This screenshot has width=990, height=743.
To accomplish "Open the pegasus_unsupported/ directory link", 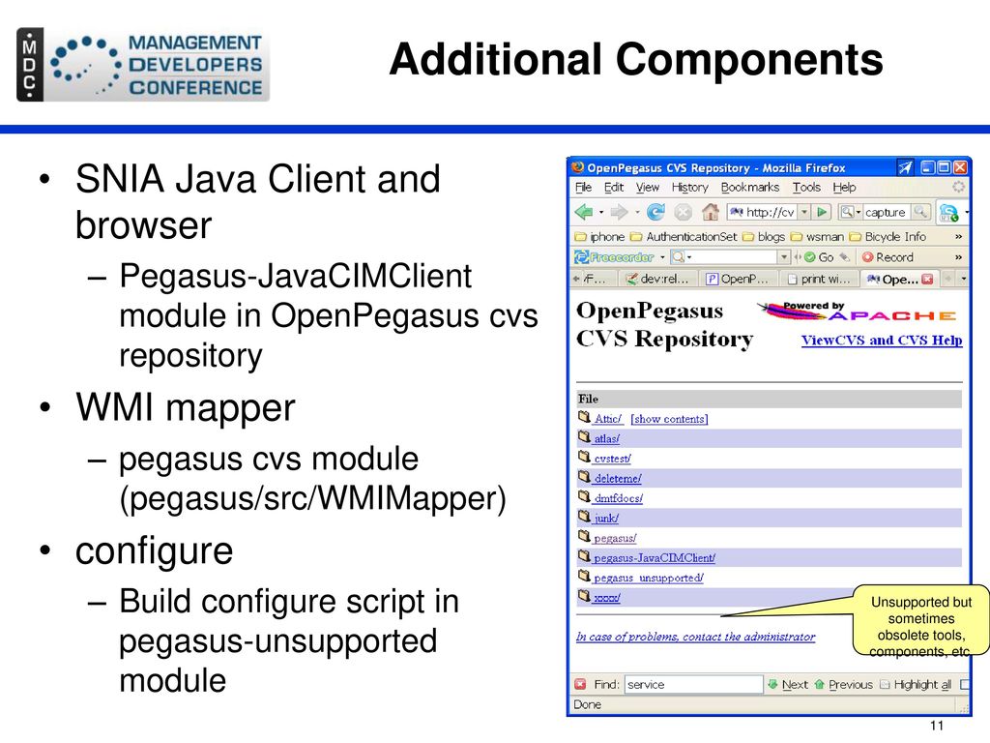I will click(x=649, y=578).
